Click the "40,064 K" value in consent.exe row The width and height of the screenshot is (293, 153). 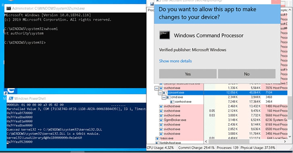[255, 93]
